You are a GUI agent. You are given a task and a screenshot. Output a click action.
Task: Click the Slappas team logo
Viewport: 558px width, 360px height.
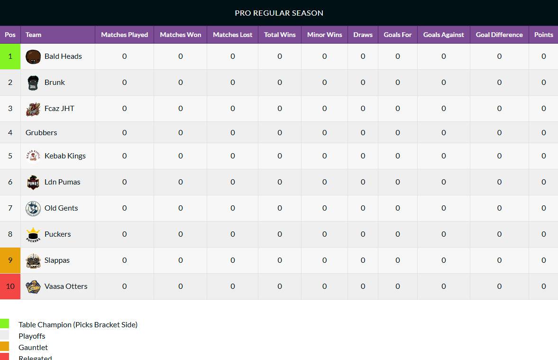pyautogui.click(x=33, y=261)
